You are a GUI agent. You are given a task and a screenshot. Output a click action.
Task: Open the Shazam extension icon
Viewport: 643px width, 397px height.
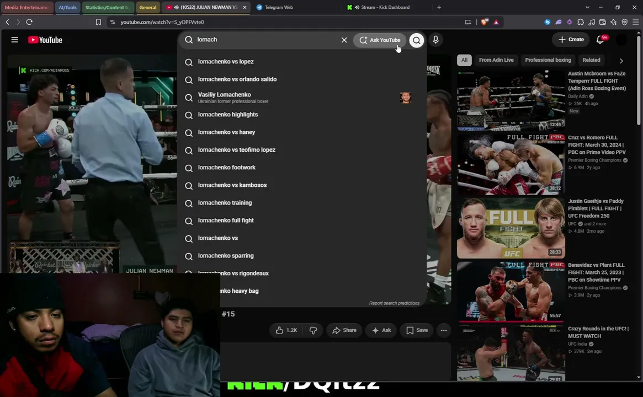pos(548,22)
